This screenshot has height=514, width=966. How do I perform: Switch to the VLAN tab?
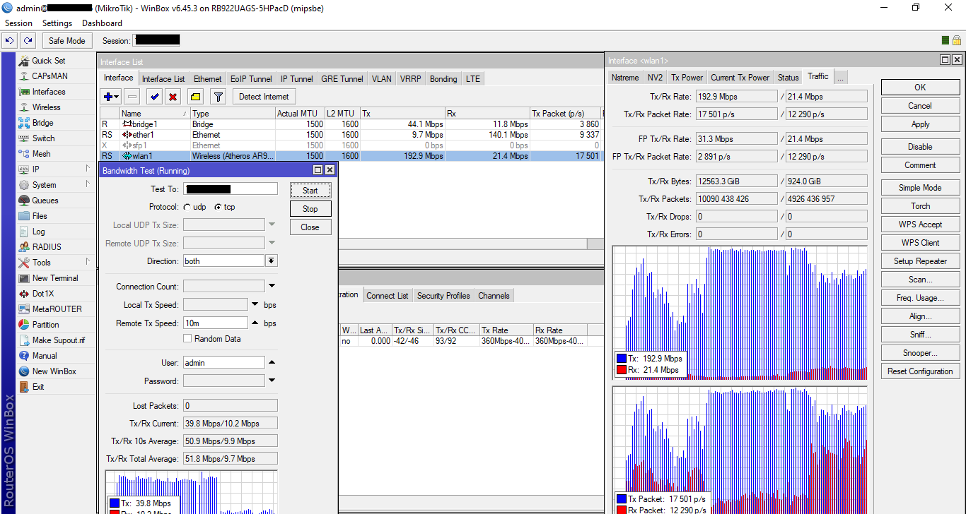pyautogui.click(x=382, y=79)
